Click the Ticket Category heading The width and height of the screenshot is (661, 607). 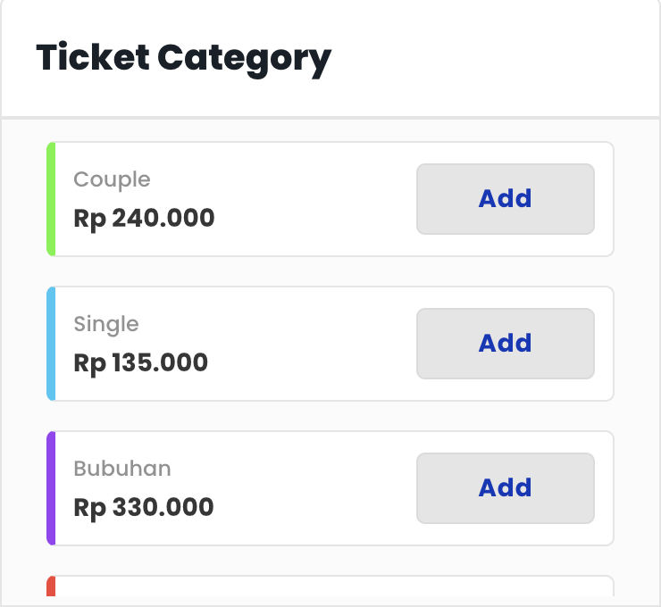click(x=183, y=58)
